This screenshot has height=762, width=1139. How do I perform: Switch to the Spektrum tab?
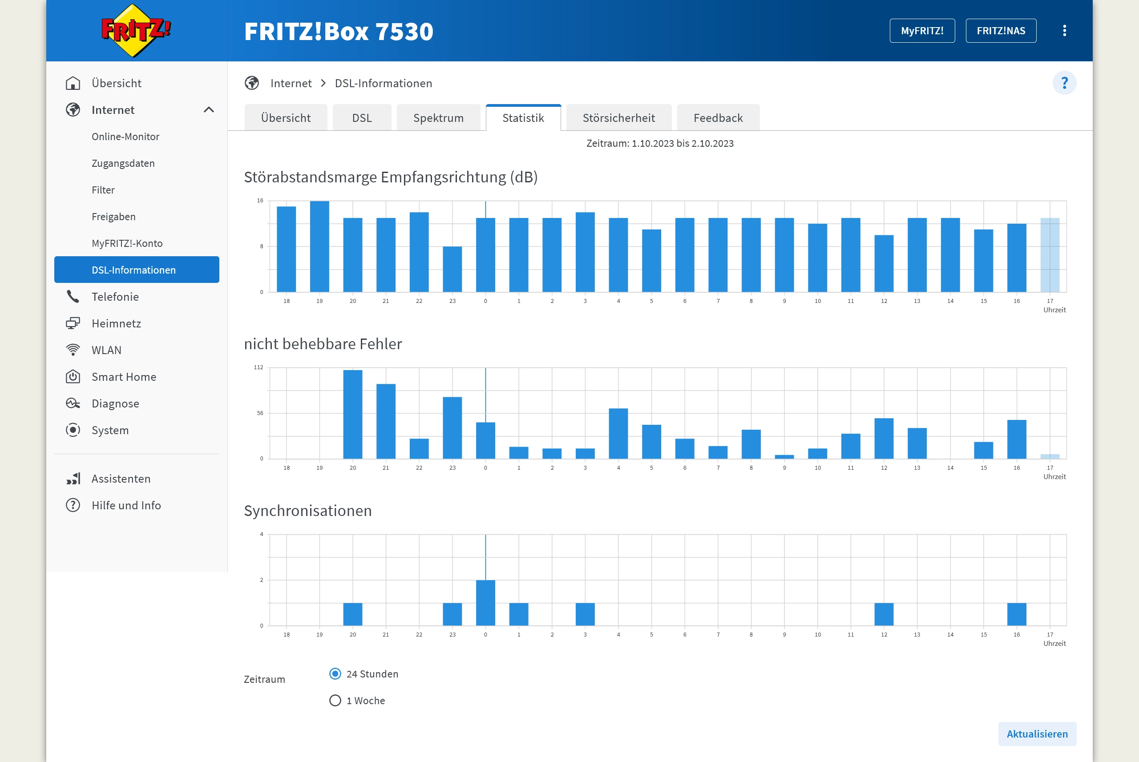[x=438, y=118]
